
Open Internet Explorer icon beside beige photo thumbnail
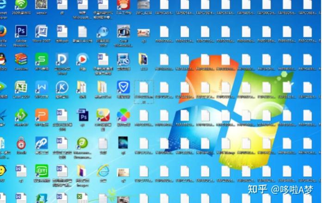point(103,171)
